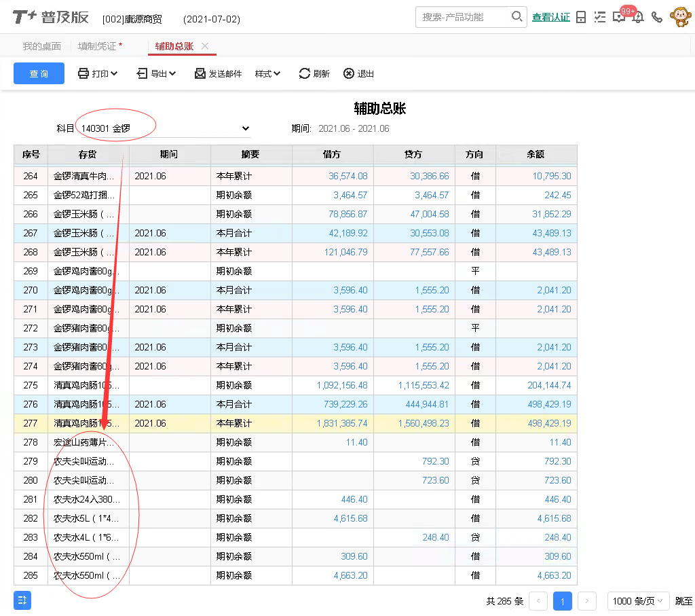Click the column settings icon below the table
695x616 pixels.
[x=22, y=600]
